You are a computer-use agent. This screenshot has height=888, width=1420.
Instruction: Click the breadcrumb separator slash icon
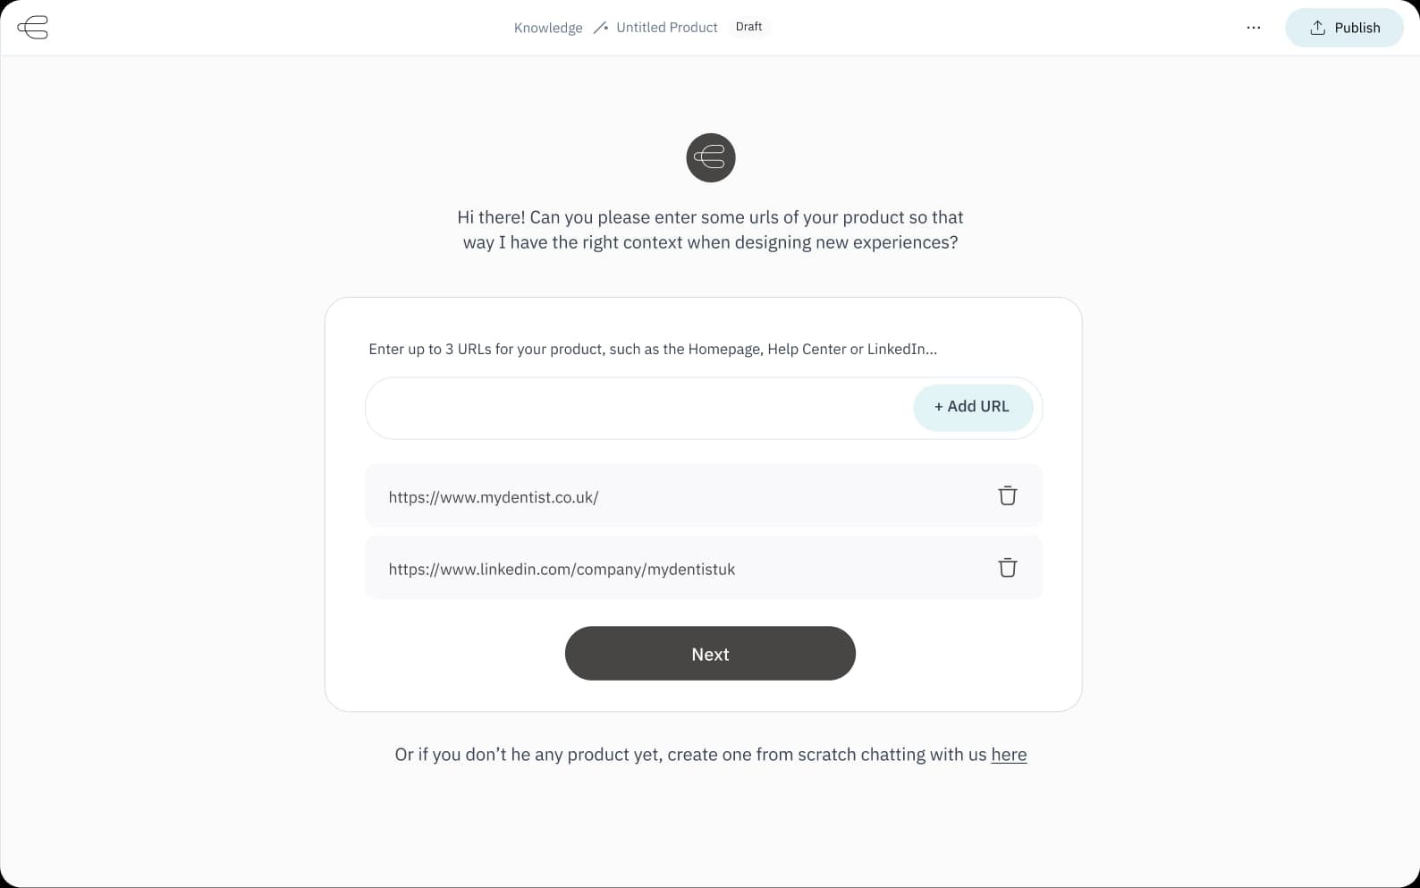[602, 27]
